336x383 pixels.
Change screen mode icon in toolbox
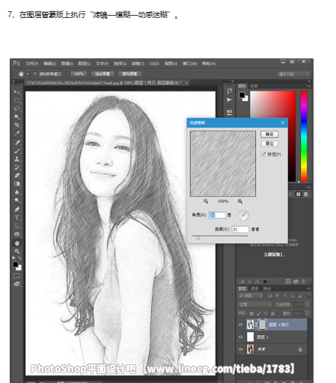pos(16,284)
